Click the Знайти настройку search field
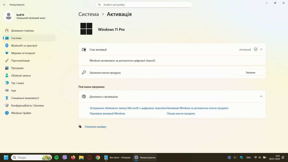 [144, 5]
